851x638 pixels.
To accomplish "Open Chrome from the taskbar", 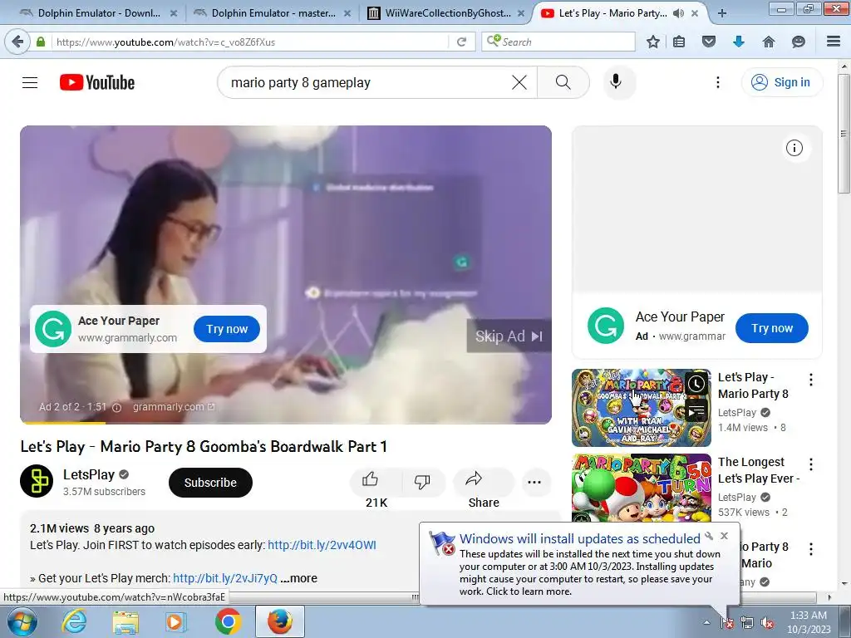I will (228, 621).
